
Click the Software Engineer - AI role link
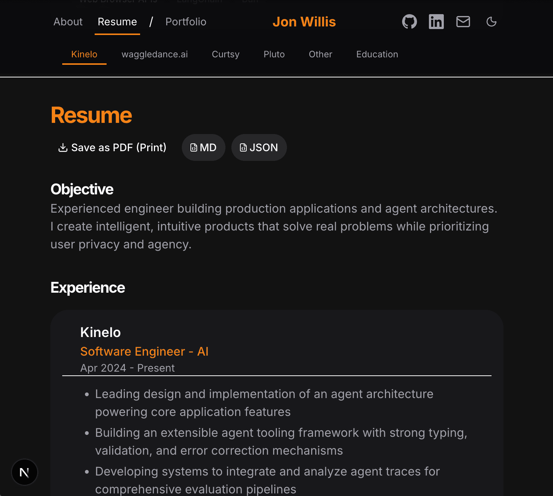pos(145,351)
